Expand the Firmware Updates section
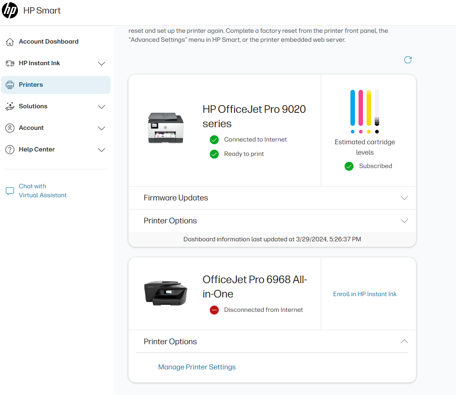This screenshot has height=395, width=456. point(404,198)
